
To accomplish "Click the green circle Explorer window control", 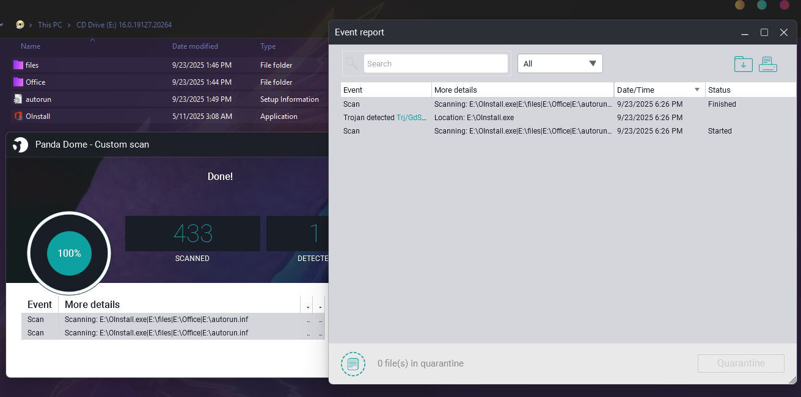I will coord(762,5).
